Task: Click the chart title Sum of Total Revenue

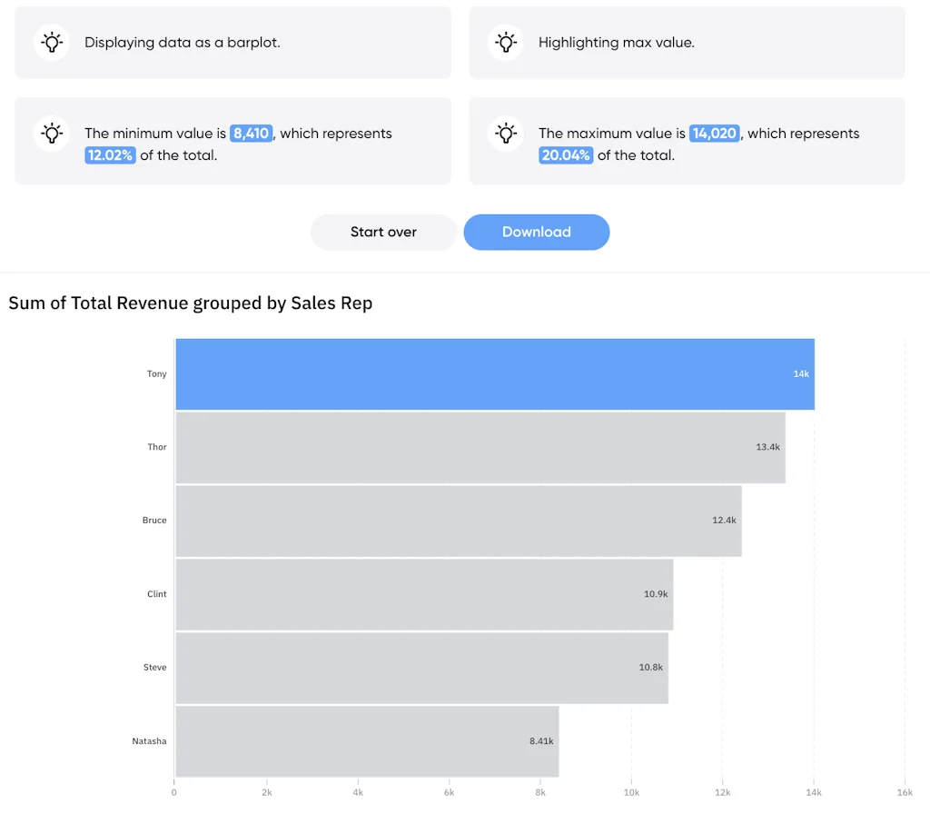Action: click(x=191, y=303)
